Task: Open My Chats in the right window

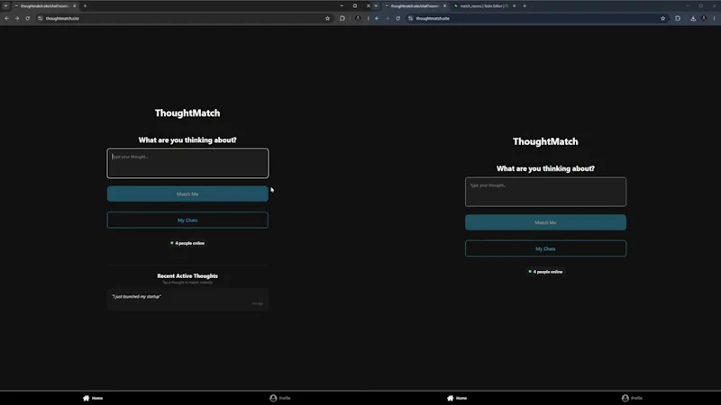Action: 545,248
